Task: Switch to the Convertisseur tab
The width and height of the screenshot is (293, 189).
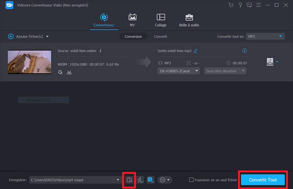Action: click(x=104, y=20)
